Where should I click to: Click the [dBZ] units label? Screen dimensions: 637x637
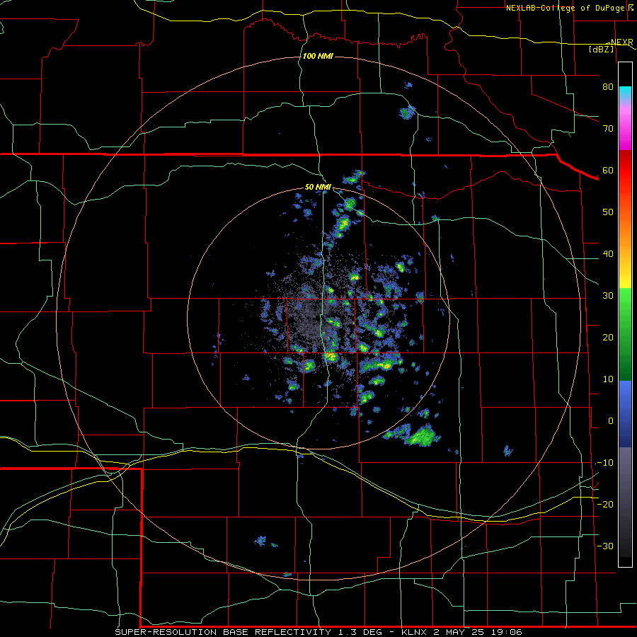pyautogui.click(x=602, y=49)
